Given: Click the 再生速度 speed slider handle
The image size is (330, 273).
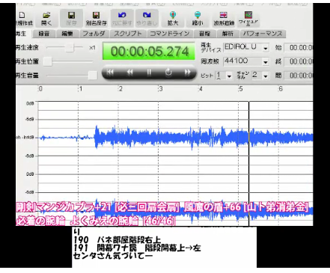Looking at the screenshot, I should point(70,47).
